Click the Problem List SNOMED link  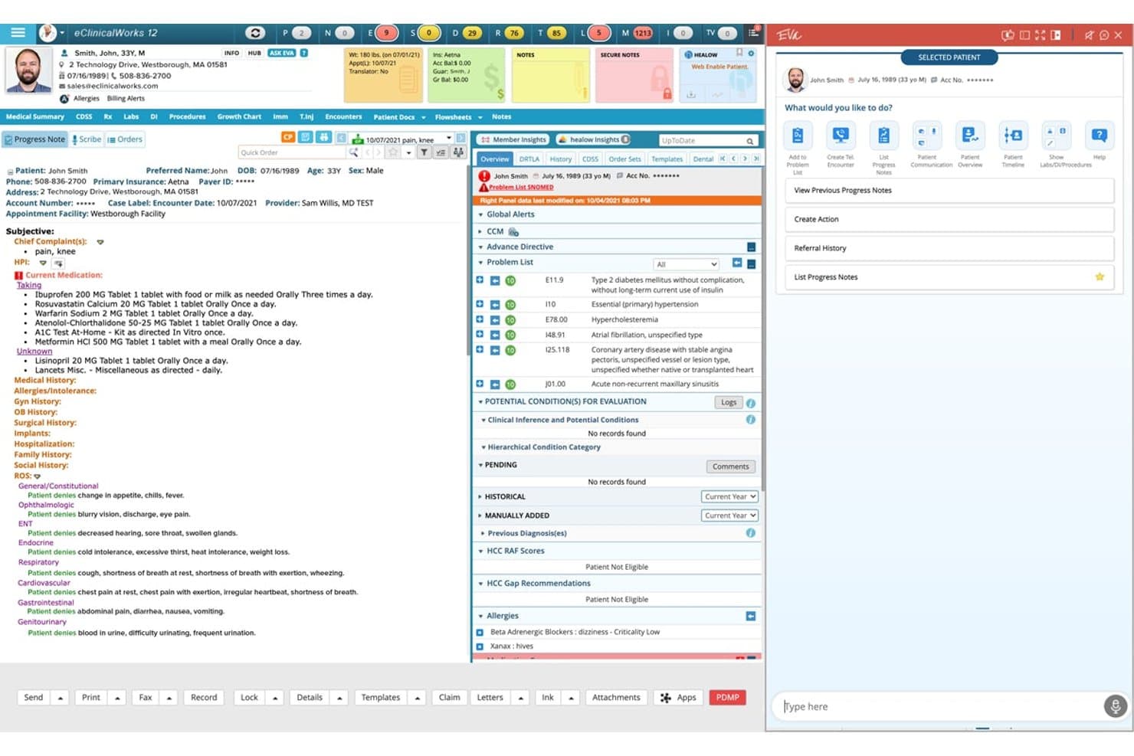521,187
